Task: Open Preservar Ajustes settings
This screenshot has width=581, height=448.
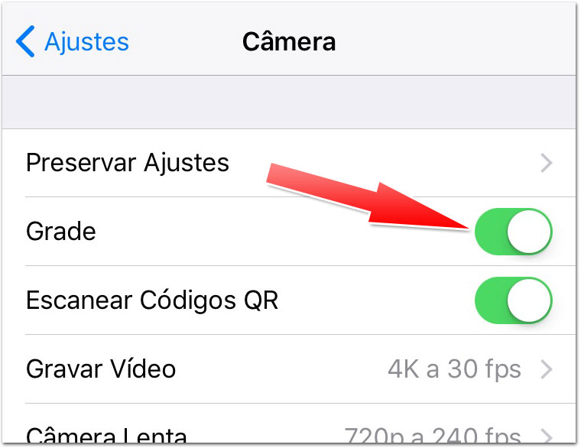Action: pos(289,163)
